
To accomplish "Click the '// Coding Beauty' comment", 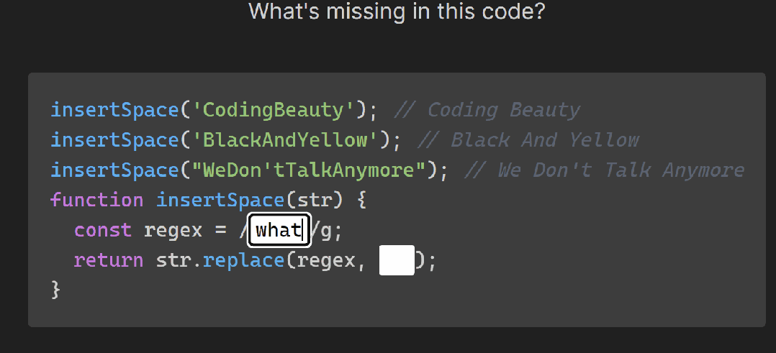I will (x=487, y=110).
